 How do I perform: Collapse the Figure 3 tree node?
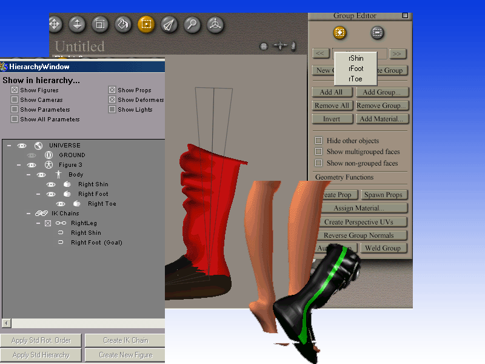(19, 165)
